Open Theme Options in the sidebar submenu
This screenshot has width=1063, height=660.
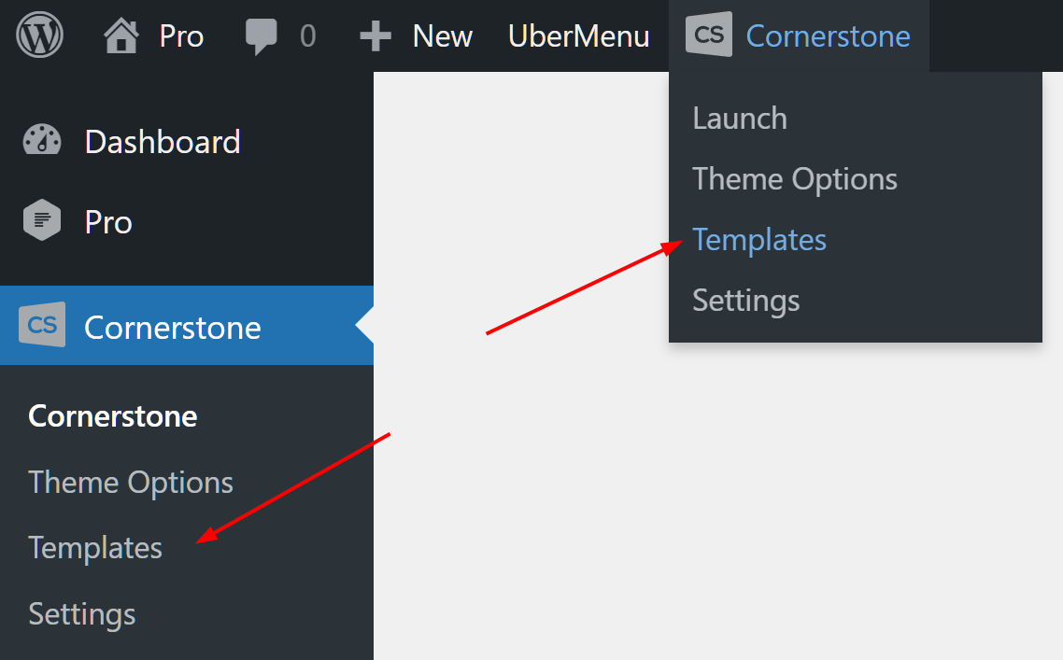[131, 482]
